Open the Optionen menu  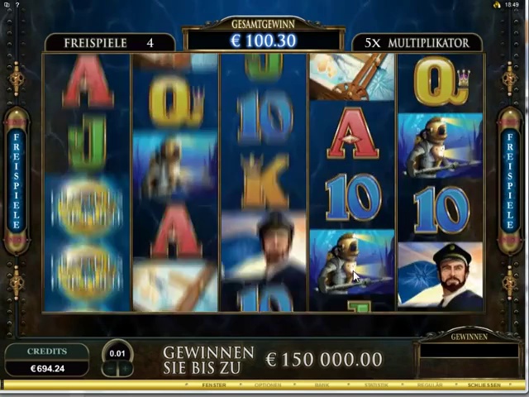coord(268,385)
